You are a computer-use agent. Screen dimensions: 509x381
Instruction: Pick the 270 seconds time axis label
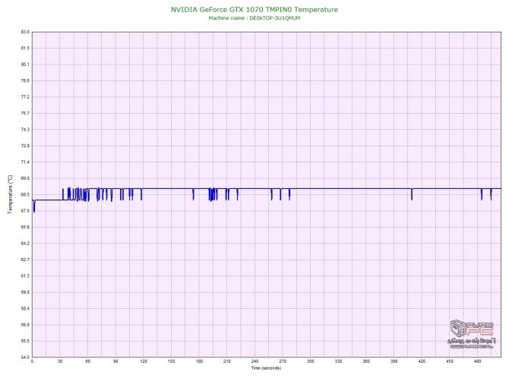(283, 361)
